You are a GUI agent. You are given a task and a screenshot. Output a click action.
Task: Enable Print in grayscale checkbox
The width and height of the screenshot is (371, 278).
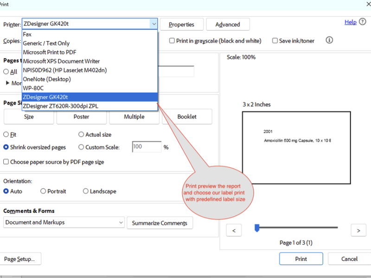pos(172,41)
